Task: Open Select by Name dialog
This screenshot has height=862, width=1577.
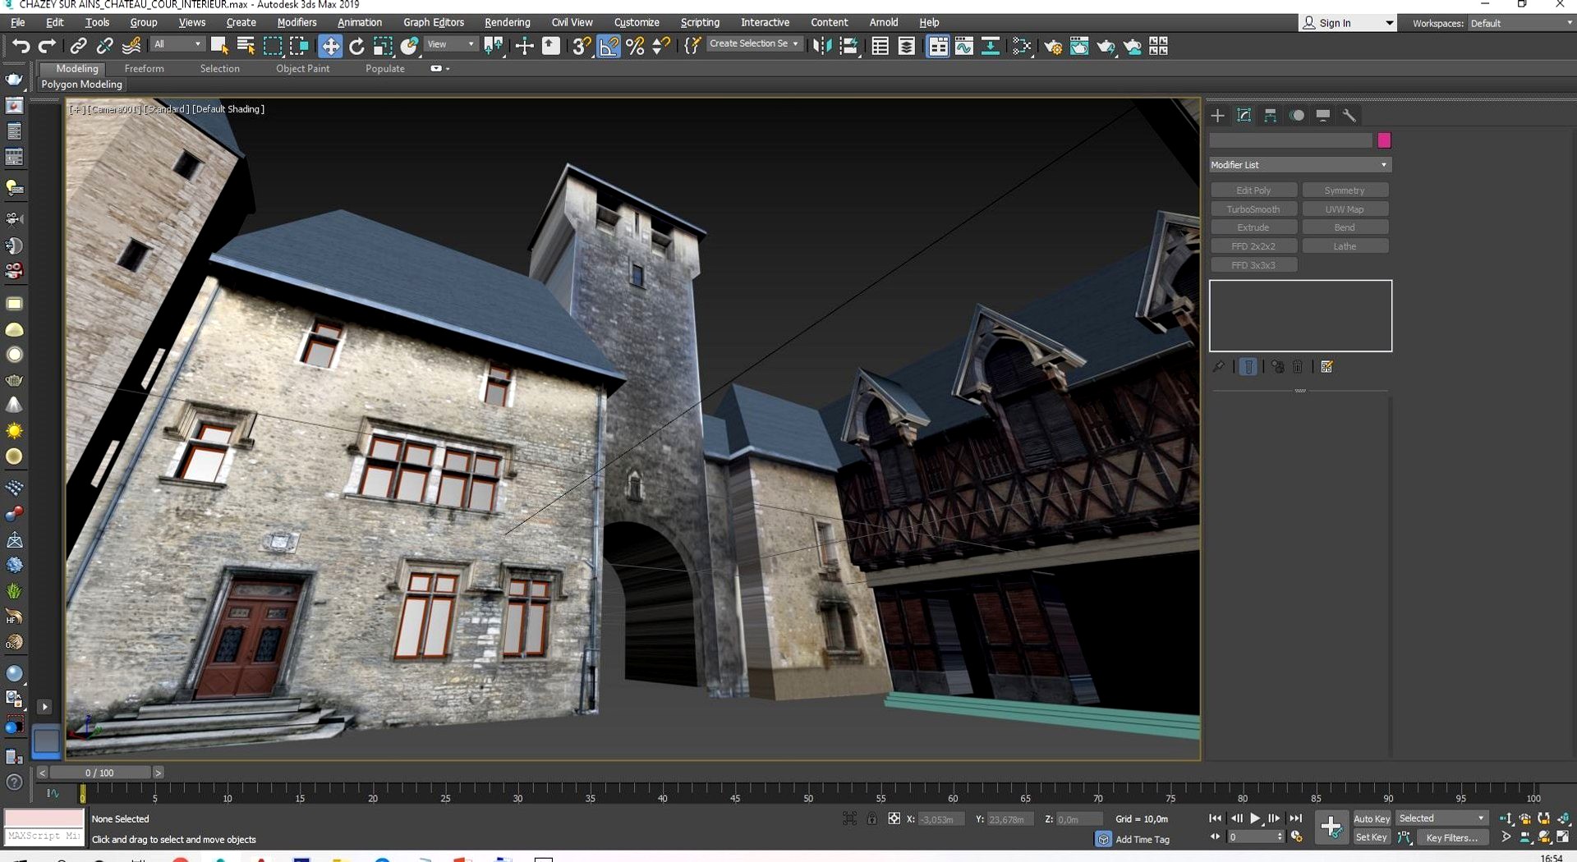Action: tap(246, 46)
